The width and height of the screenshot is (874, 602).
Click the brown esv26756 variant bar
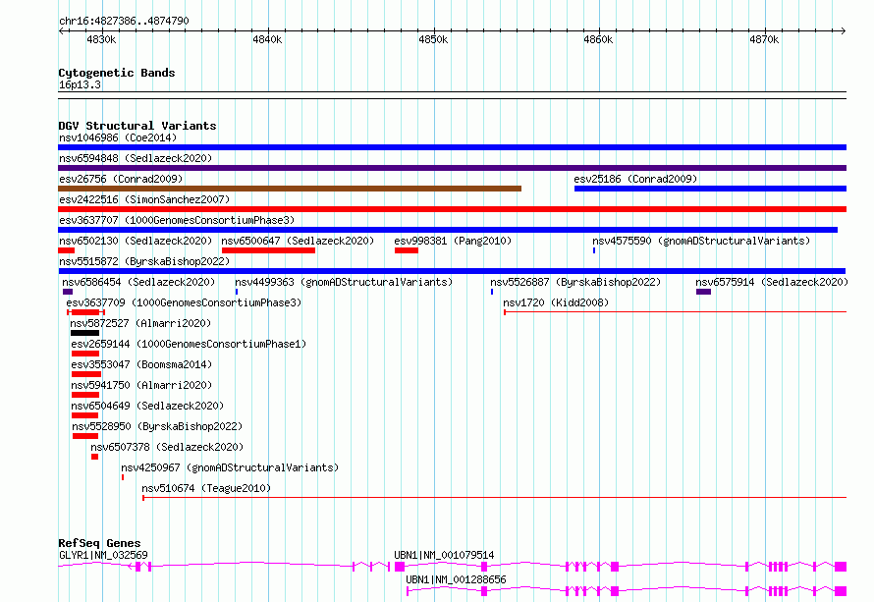point(290,189)
